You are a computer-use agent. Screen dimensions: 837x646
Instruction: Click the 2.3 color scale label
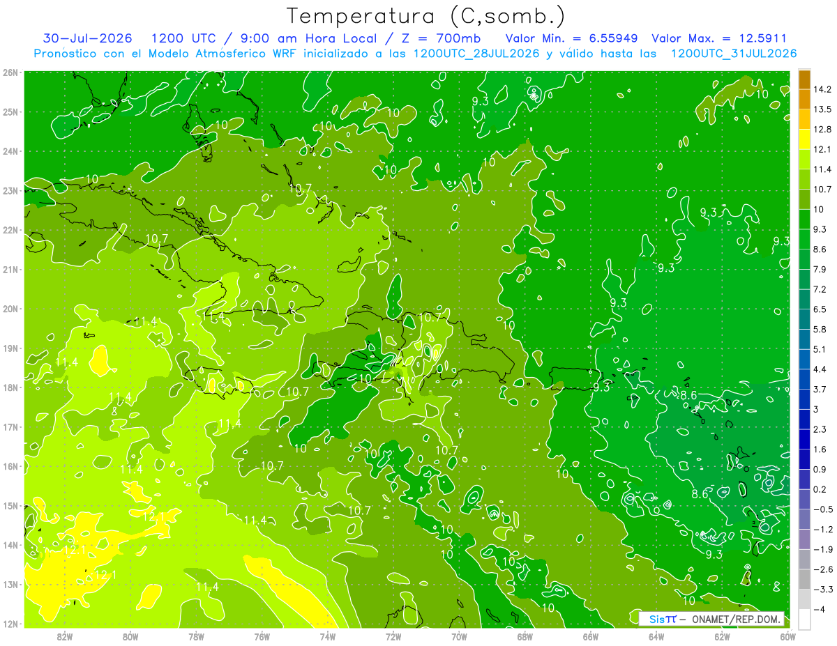pyautogui.click(x=820, y=429)
